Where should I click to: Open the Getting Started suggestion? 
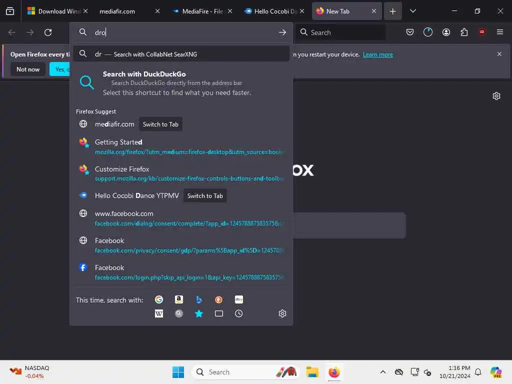tap(181, 146)
